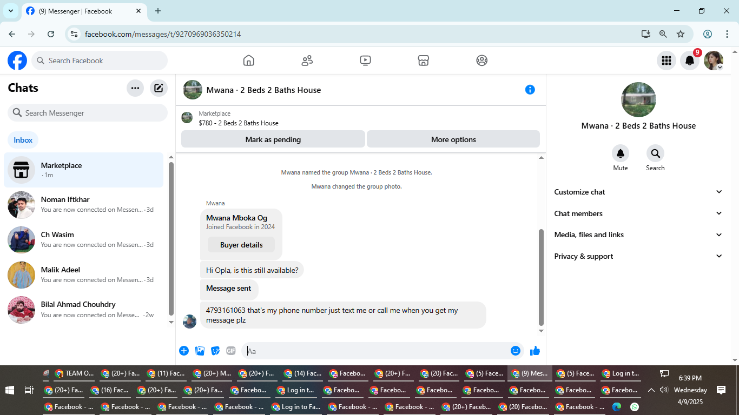Show hidden system tray icons chevron
739x415 pixels.
[x=651, y=390]
